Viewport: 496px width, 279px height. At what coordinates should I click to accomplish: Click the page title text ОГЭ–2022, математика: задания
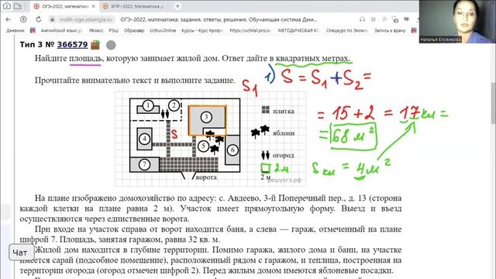(x=219, y=19)
